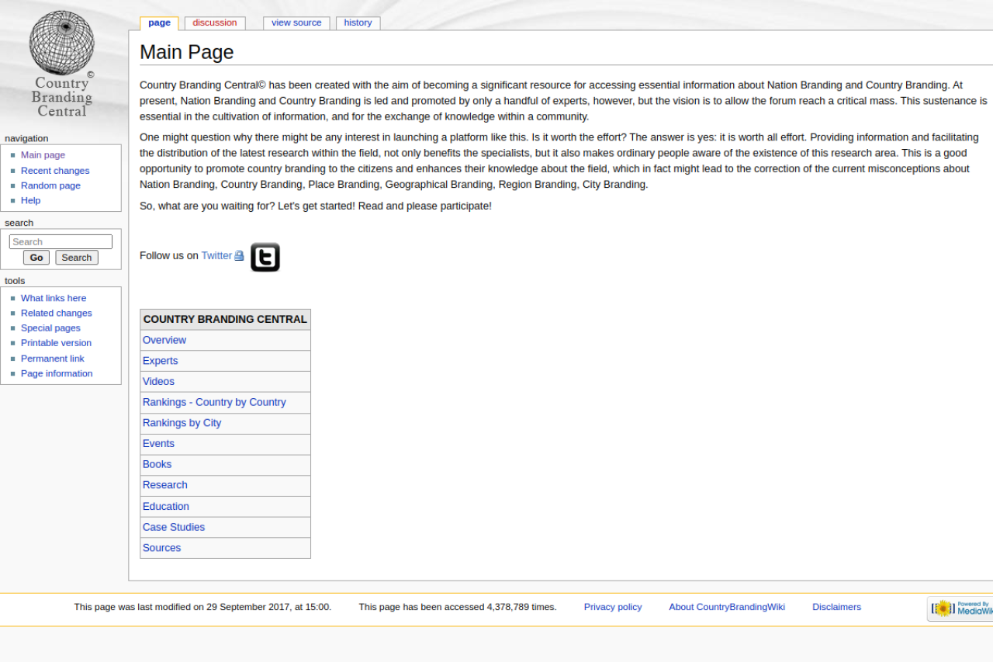This screenshot has width=993, height=662.
Task: Open Rankings - Country by Country
Action: [x=214, y=402]
